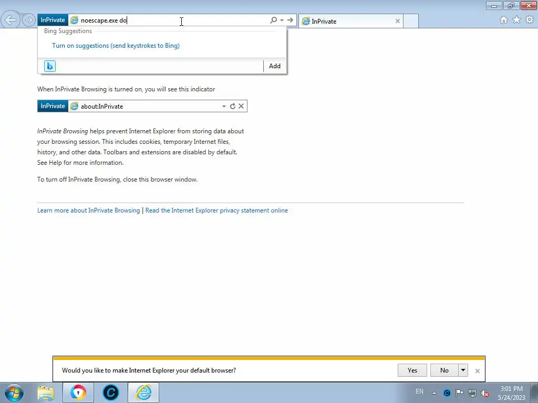Open Learn more about InPrivate Browsing
The image size is (538, 403).
88,210
